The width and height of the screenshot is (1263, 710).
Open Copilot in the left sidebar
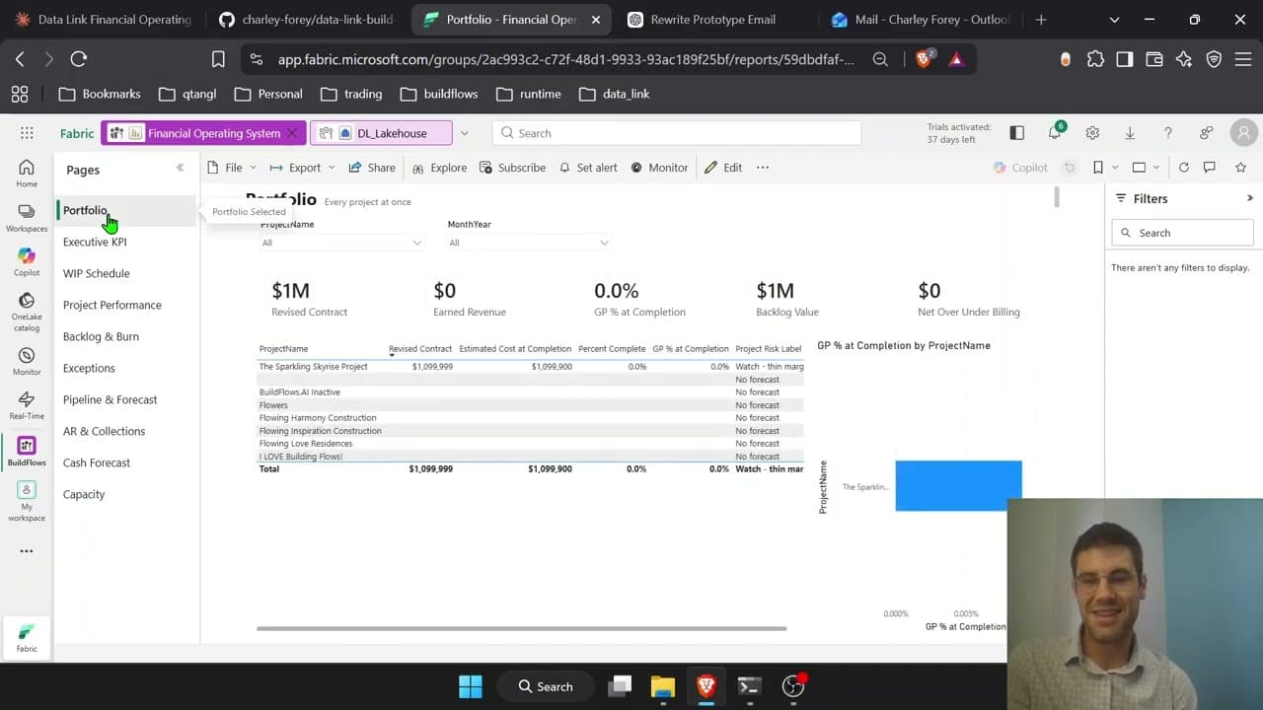click(27, 262)
